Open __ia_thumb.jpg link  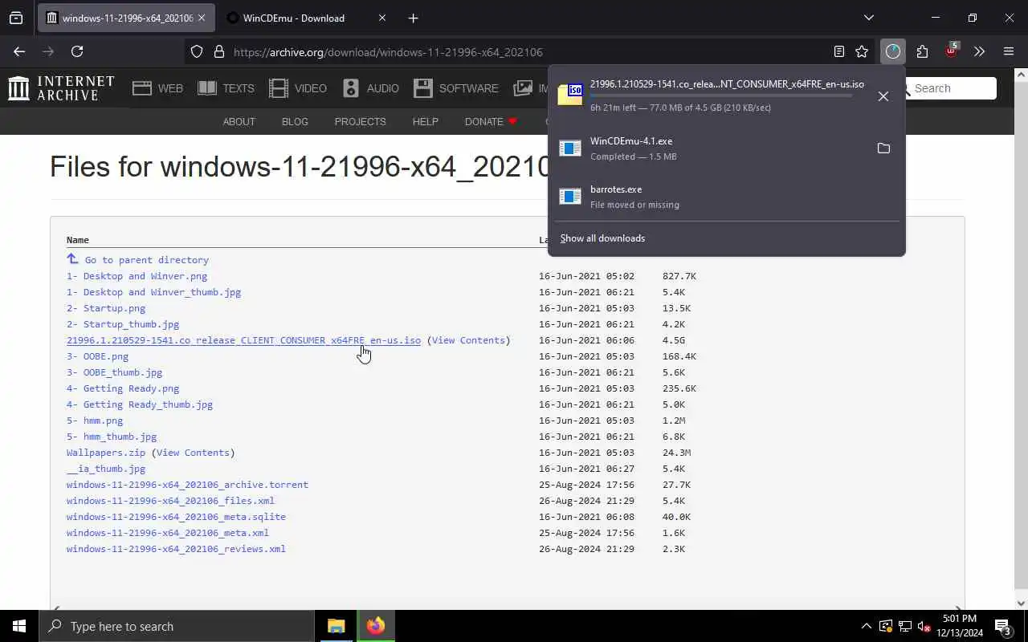tap(106, 469)
